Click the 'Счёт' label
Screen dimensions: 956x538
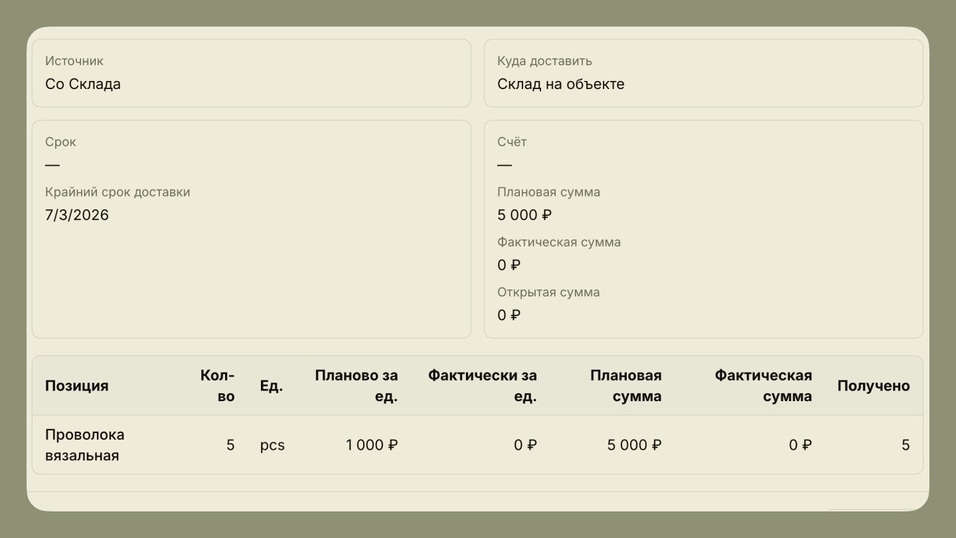click(x=512, y=141)
